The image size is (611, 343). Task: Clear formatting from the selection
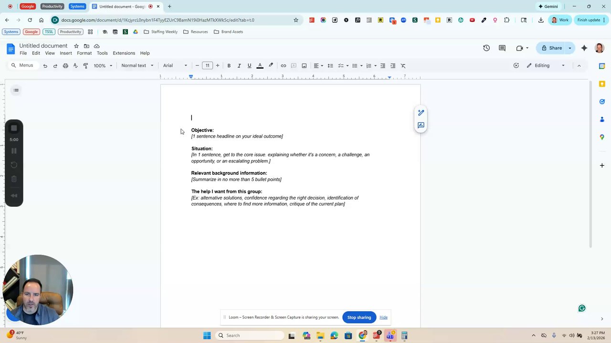(403, 66)
